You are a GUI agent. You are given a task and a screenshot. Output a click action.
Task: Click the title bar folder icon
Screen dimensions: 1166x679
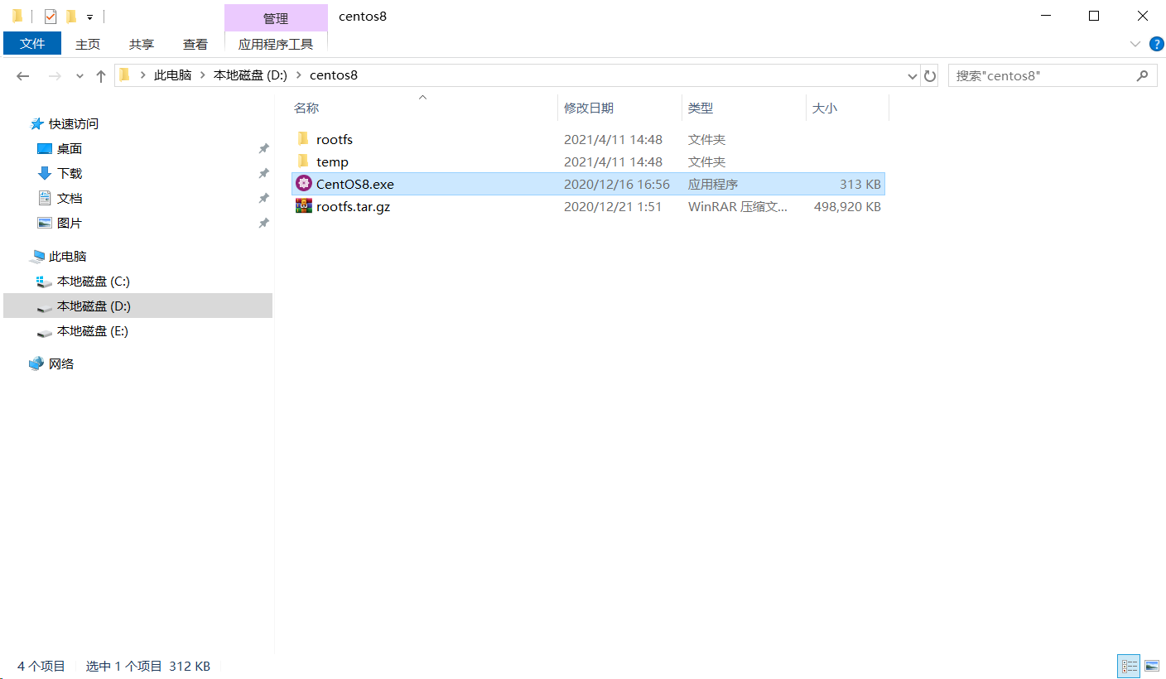17,16
